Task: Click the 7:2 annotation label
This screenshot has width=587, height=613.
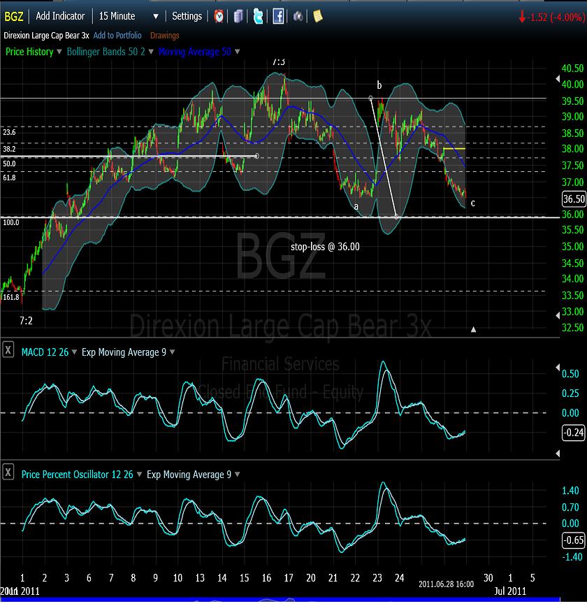Action: point(26,321)
